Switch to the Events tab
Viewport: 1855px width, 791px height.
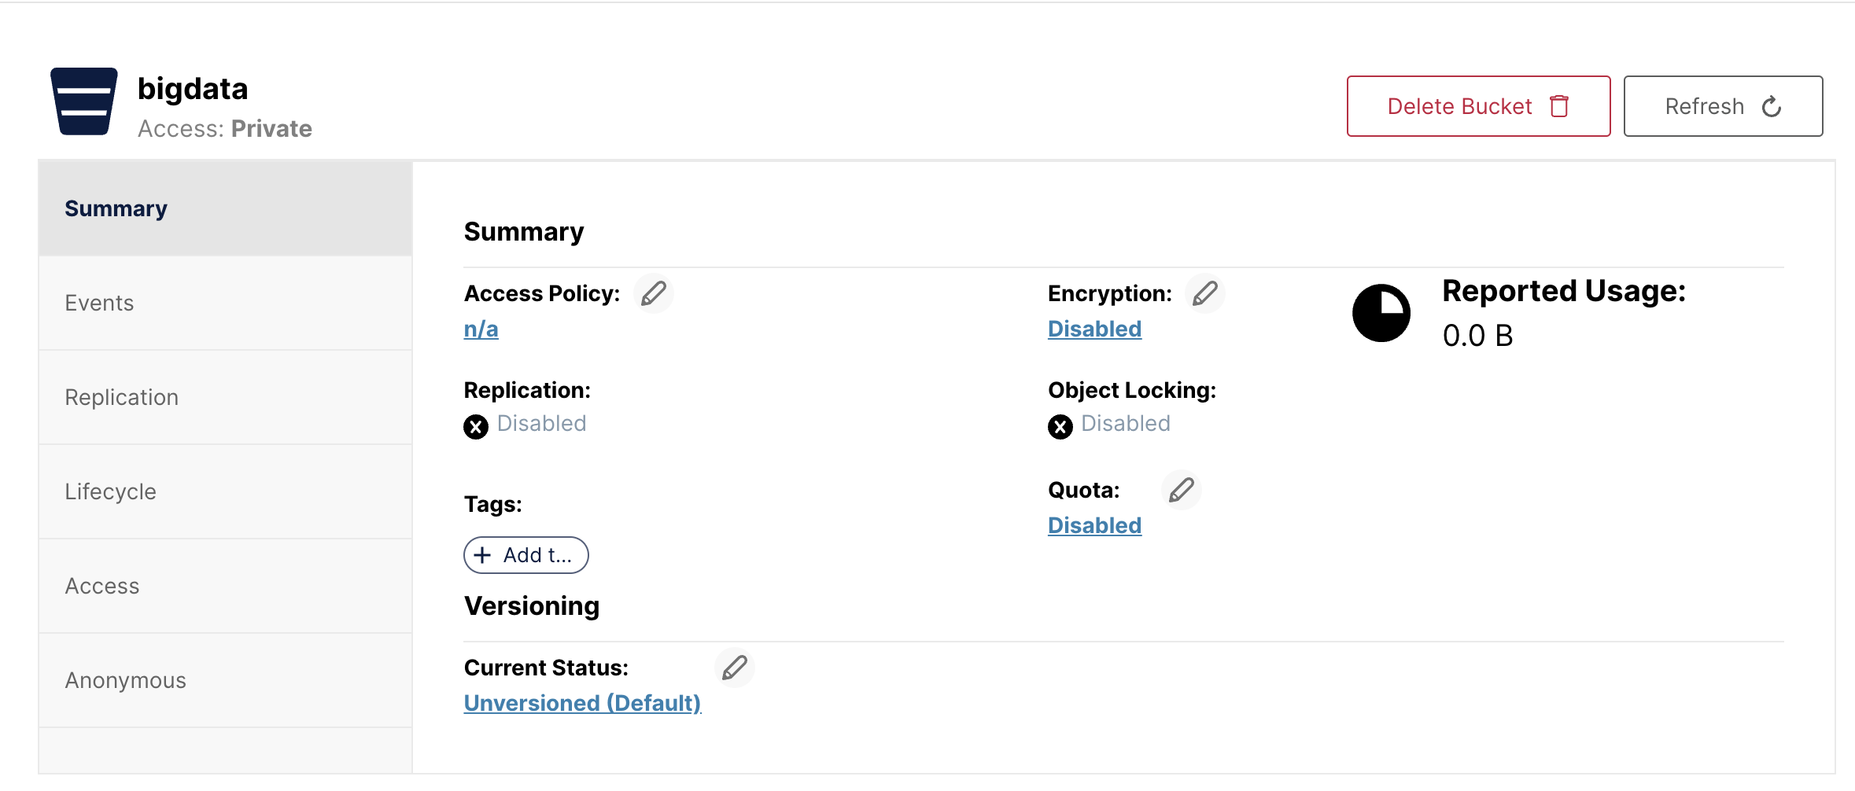tap(226, 303)
